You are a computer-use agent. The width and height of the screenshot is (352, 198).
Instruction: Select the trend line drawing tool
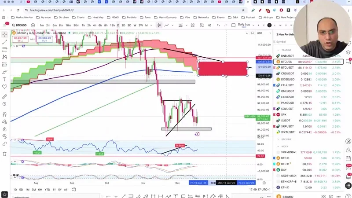pos(5,42)
